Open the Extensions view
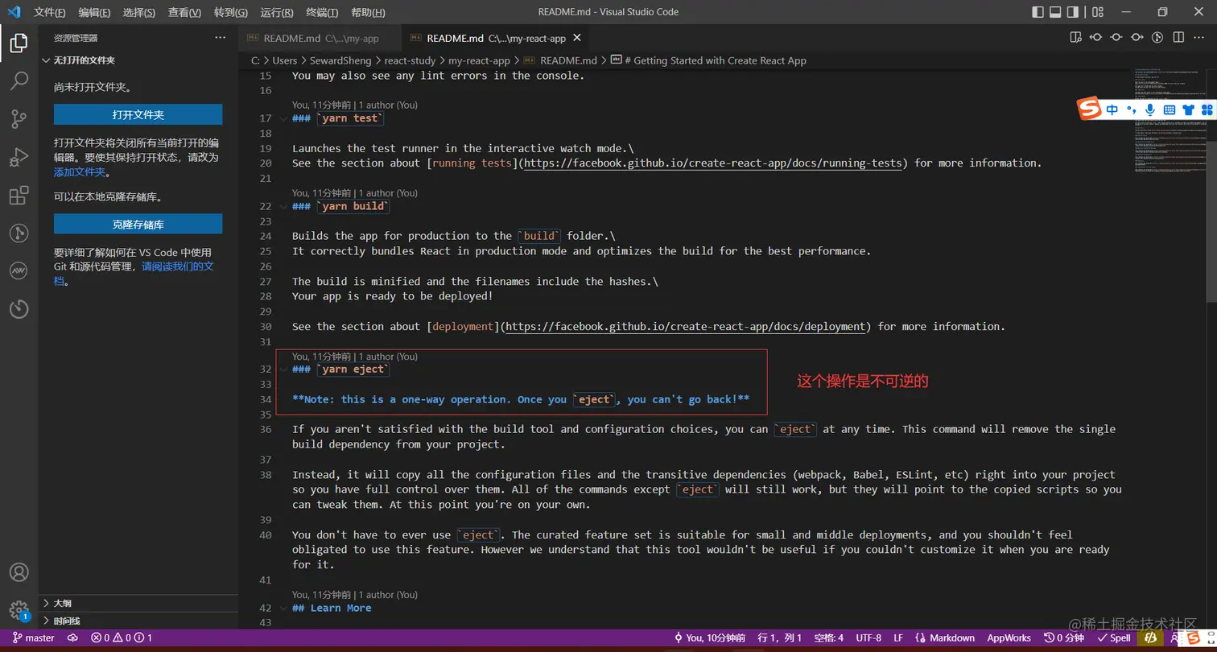The image size is (1217, 652). [19, 196]
